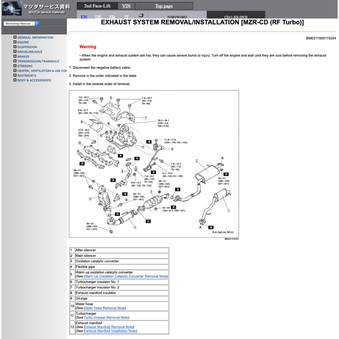Screen dimensions: 339x339
Task: Click the plus icon next to STEERING
Action: coord(15,66)
